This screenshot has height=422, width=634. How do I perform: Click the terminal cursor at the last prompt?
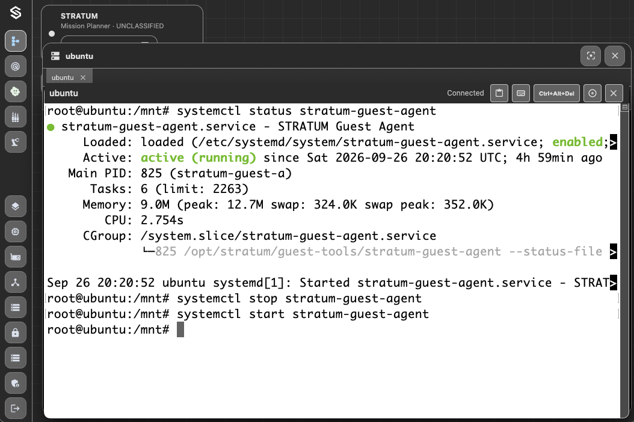[x=180, y=329]
